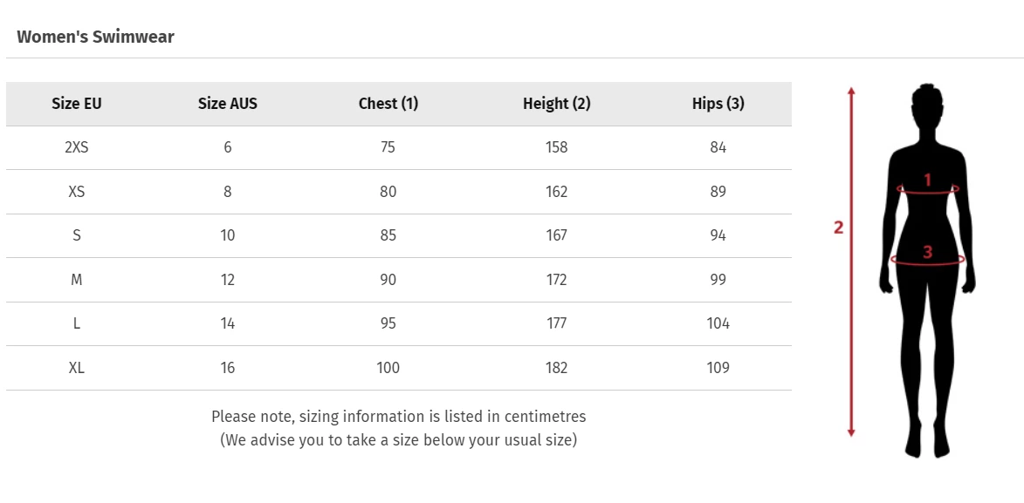Screen dimensions: 1024x503
Task: Click the Chest (1) column header
Action: [x=388, y=104]
